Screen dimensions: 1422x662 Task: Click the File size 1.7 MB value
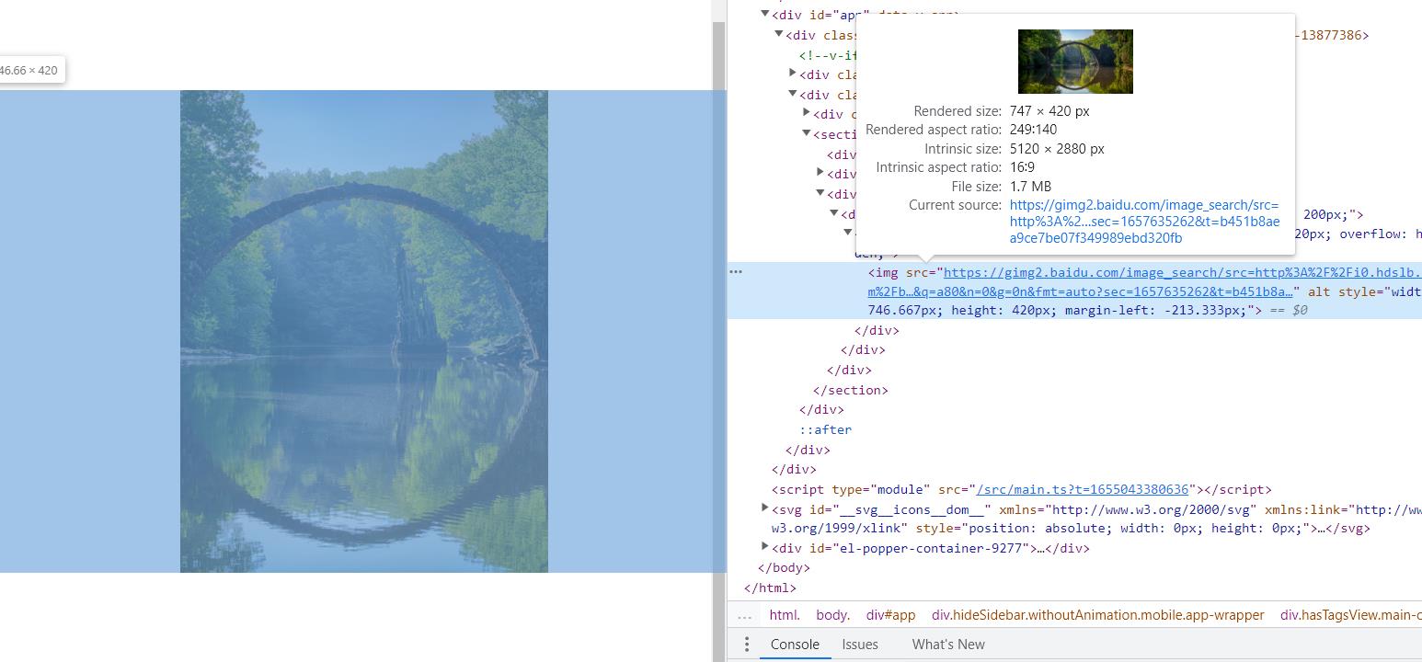pyautogui.click(x=1030, y=186)
